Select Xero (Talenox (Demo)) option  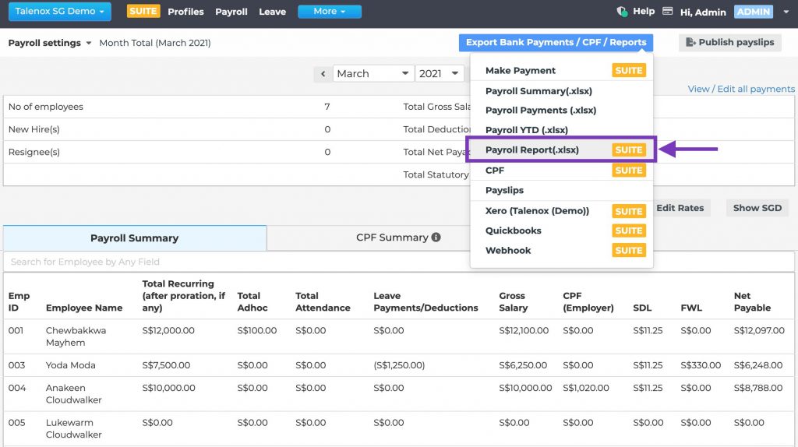point(561,211)
